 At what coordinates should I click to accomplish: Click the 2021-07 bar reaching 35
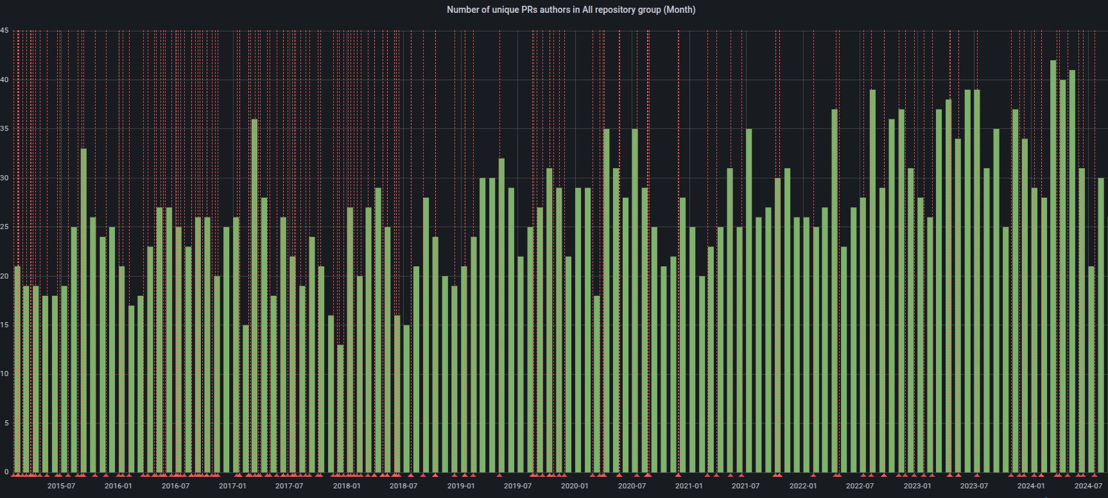click(x=749, y=300)
